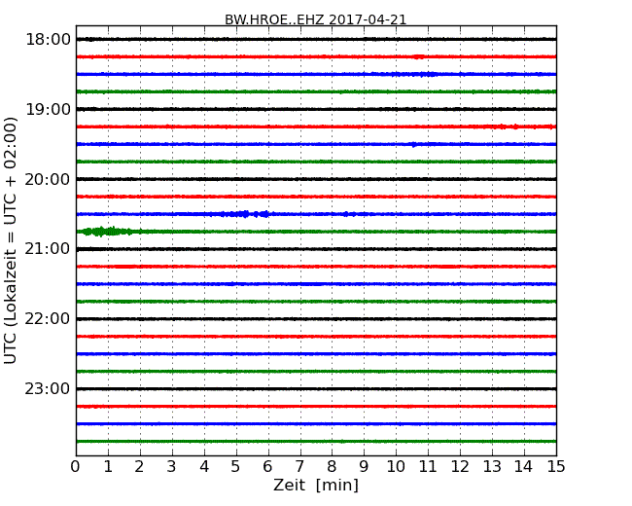
Task: Click the 22:00 time label
Action: coord(48,319)
